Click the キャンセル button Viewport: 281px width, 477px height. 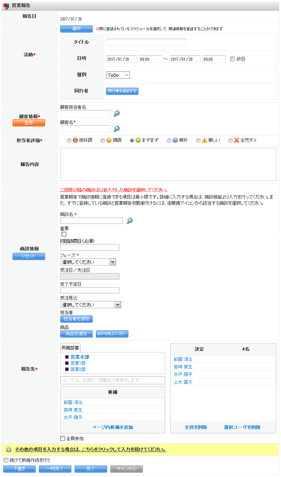tap(126, 469)
